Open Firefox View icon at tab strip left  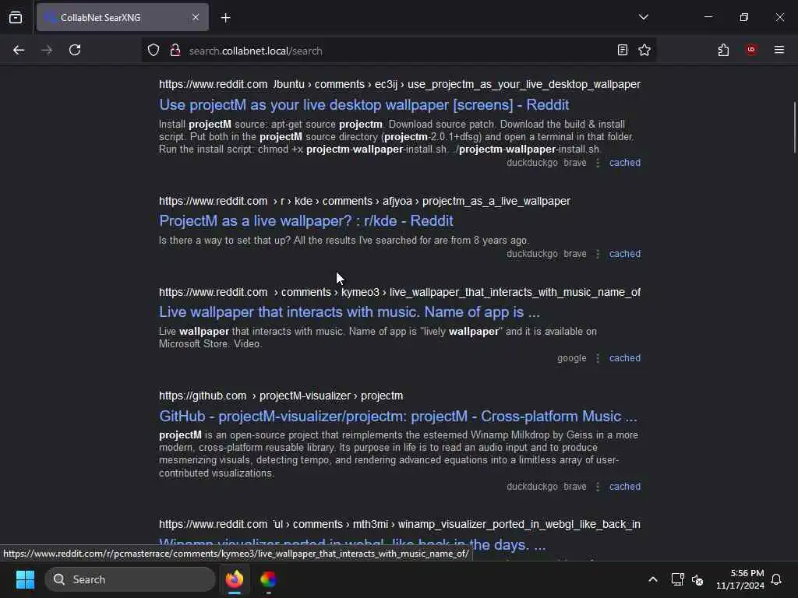point(16,17)
